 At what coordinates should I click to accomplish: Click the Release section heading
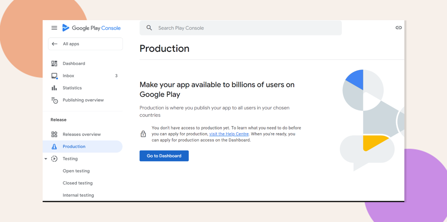point(58,120)
